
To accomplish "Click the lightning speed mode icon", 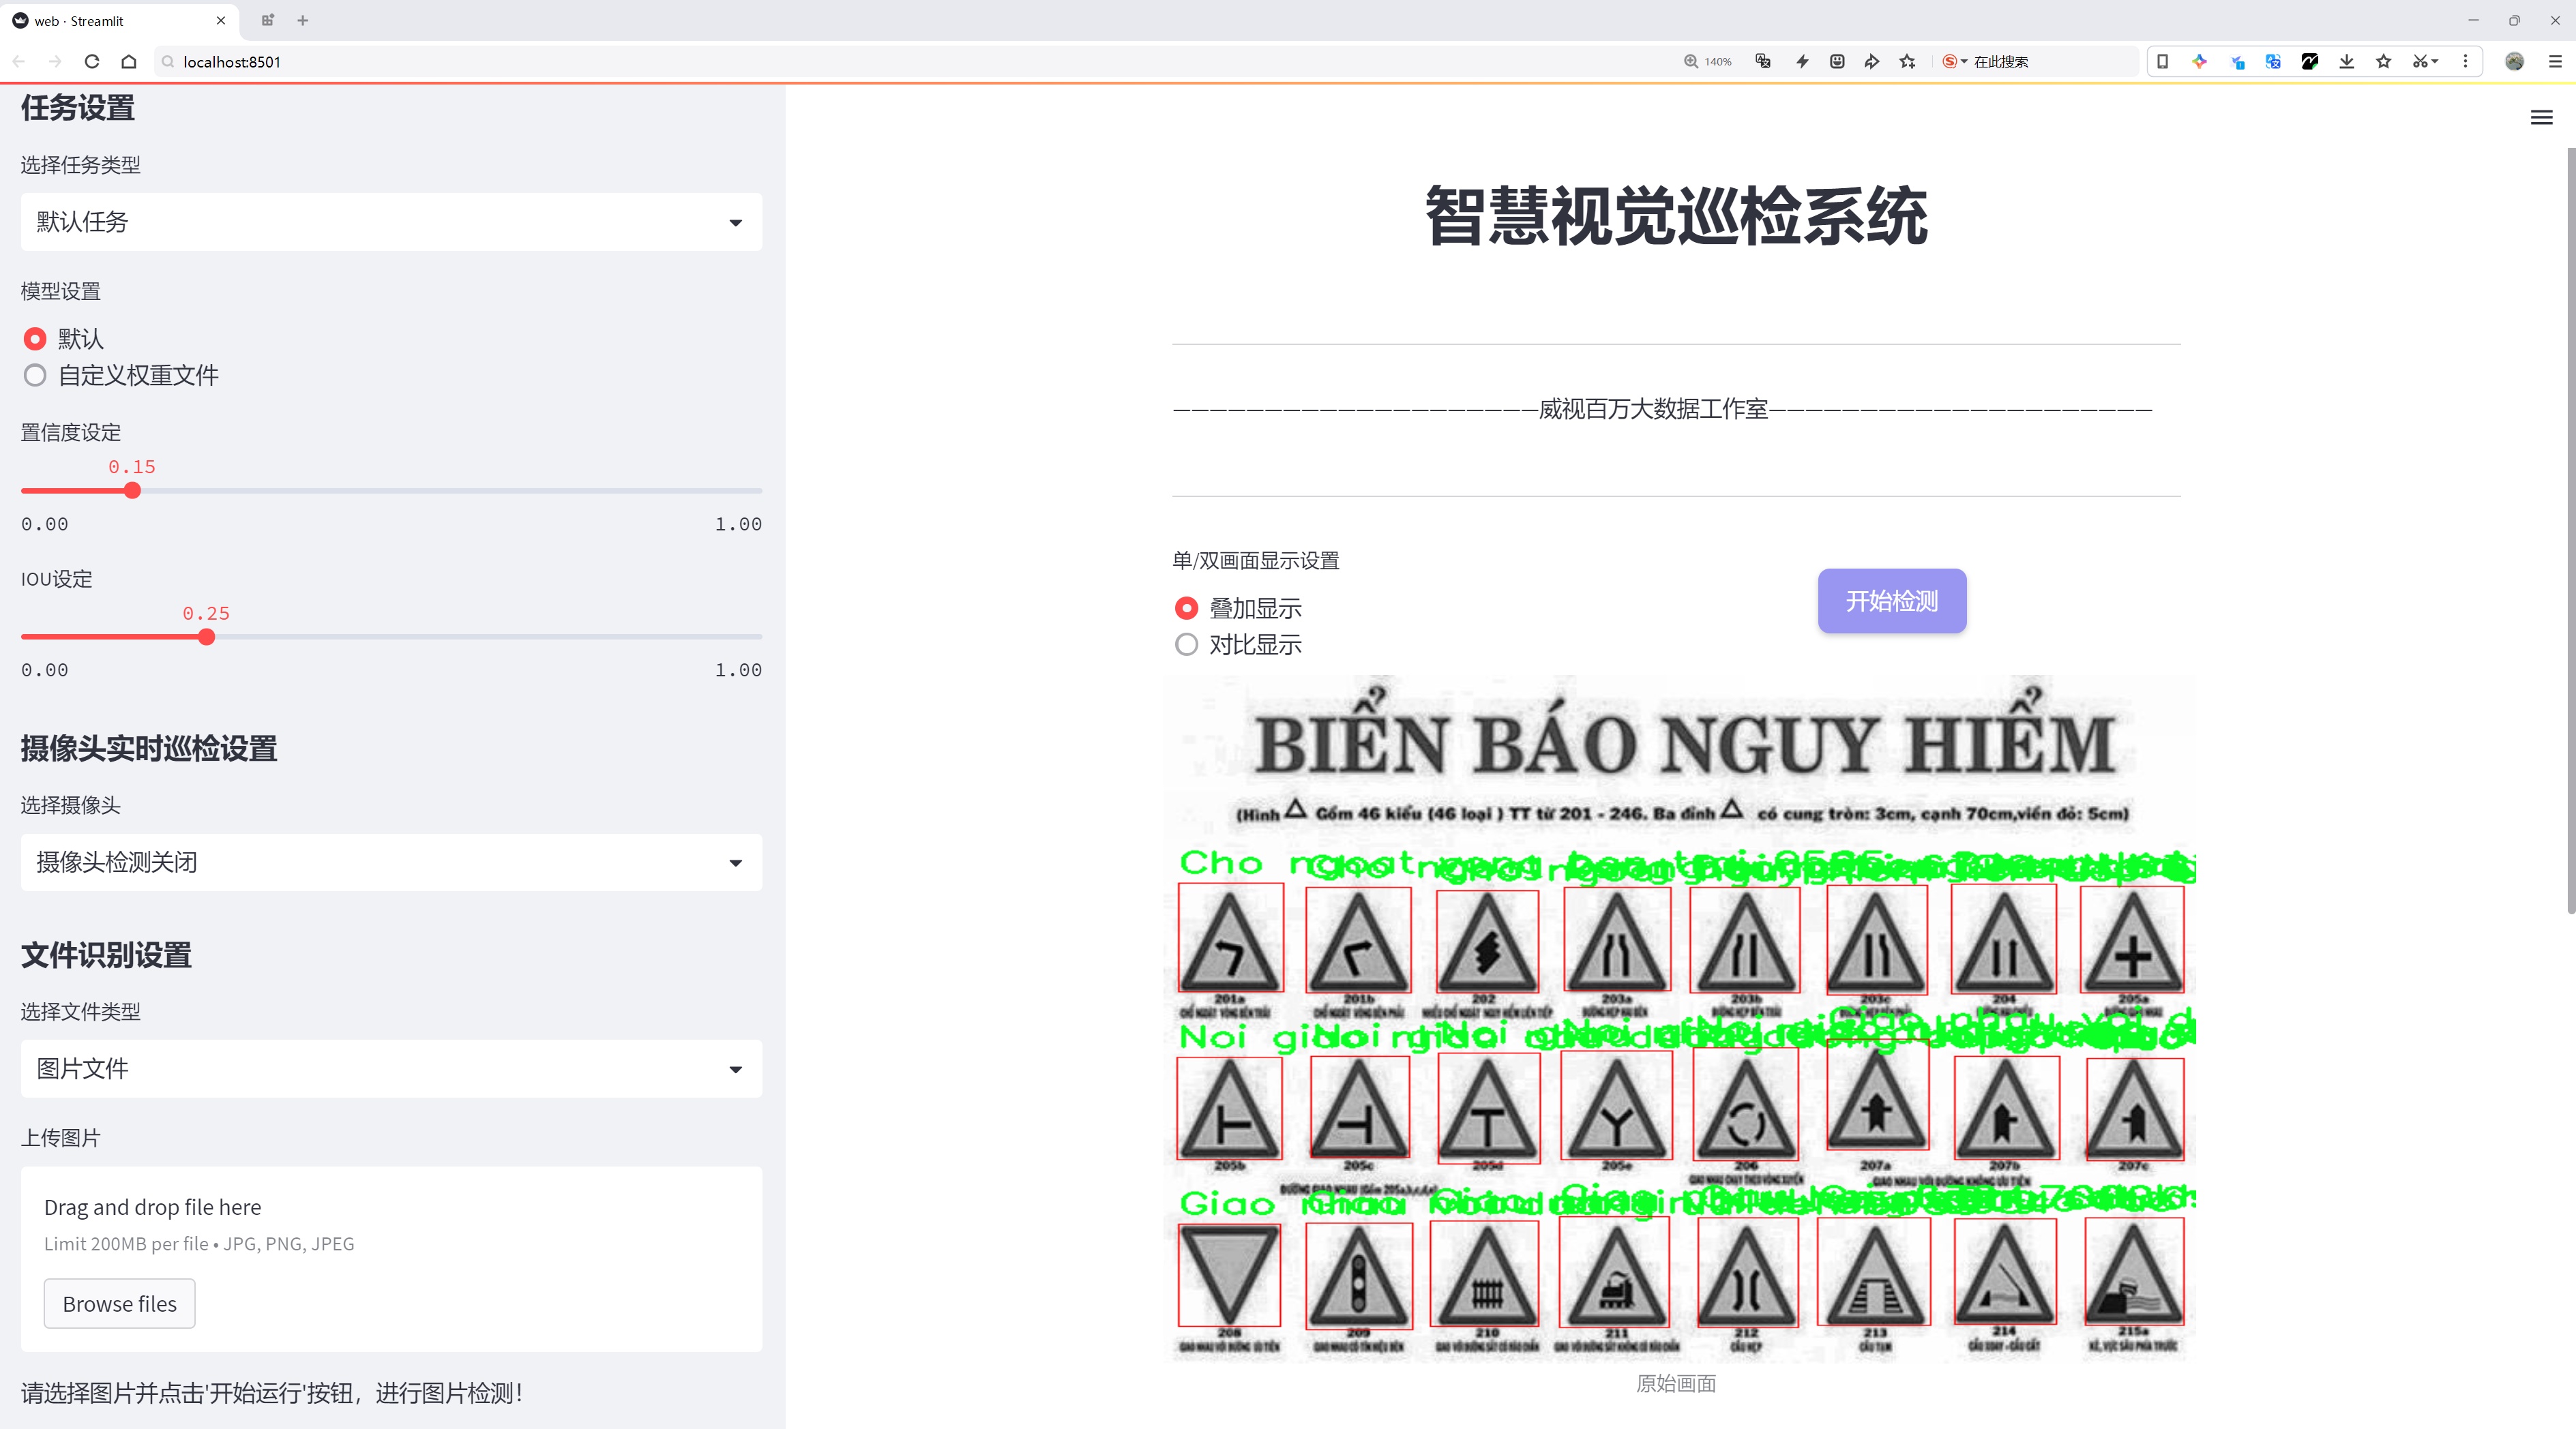I will tap(1802, 62).
